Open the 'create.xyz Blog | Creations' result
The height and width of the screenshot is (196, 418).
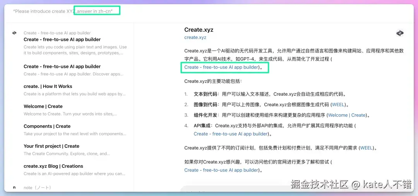click(53, 166)
